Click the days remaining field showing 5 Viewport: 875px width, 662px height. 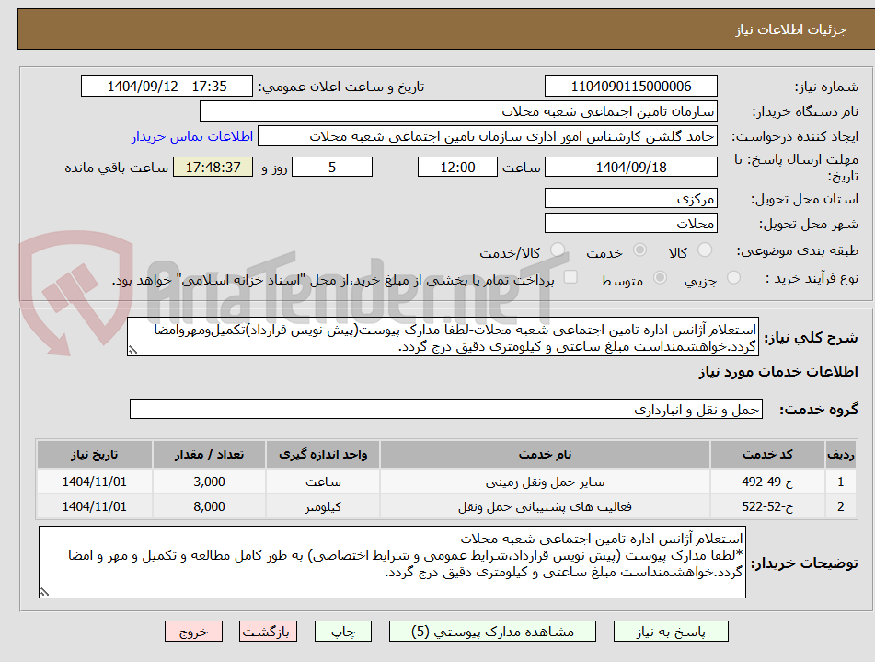(x=332, y=167)
